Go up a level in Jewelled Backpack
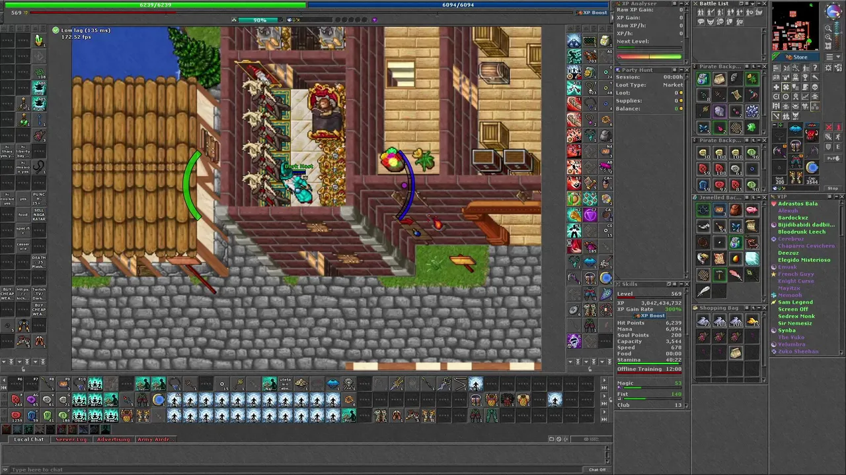The image size is (846, 475). click(x=753, y=197)
